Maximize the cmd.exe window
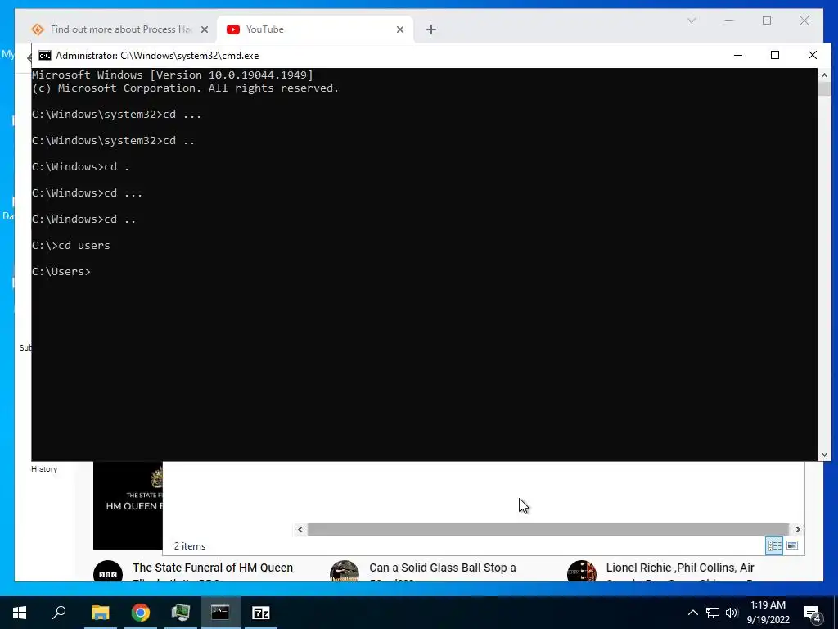The width and height of the screenshot is (838, 629). (x=775, y=55)
